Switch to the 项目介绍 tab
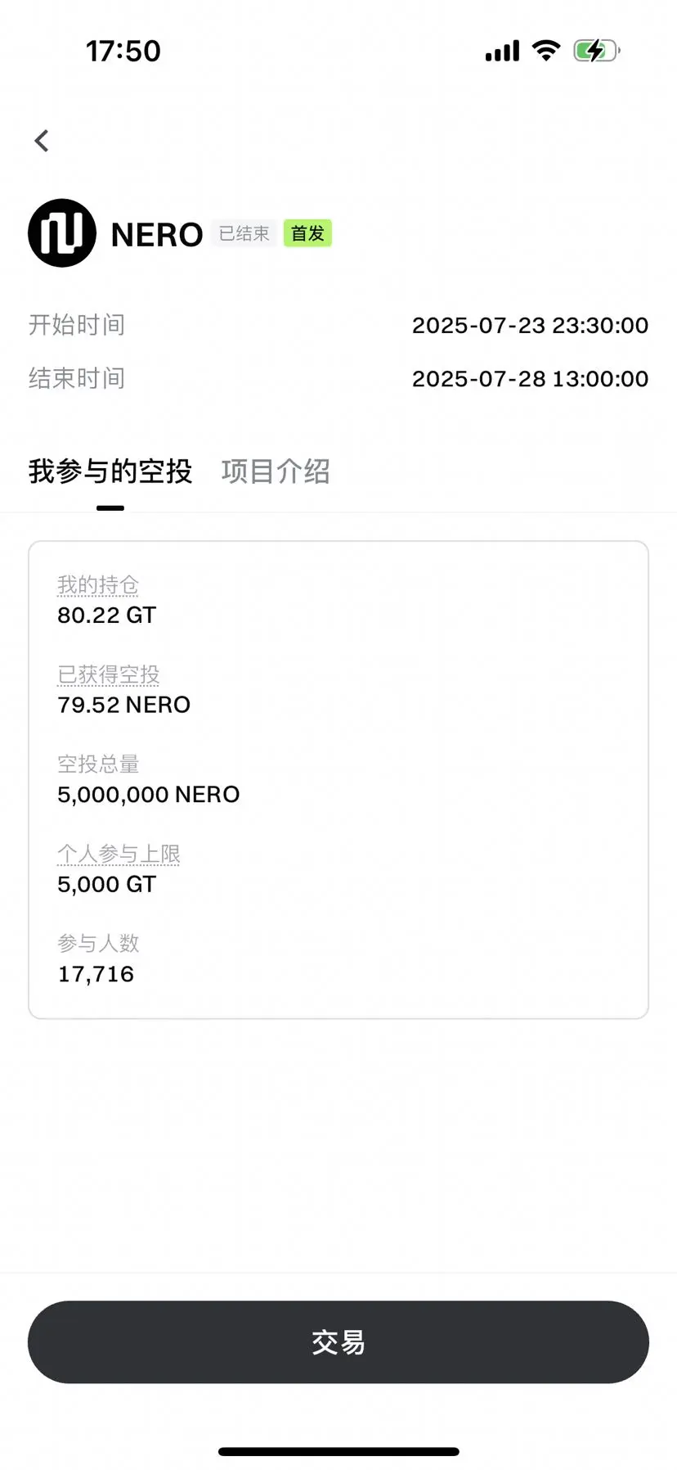Image resolution: width=677 pixels, height=1470 pixels. (x=276, y=471)
